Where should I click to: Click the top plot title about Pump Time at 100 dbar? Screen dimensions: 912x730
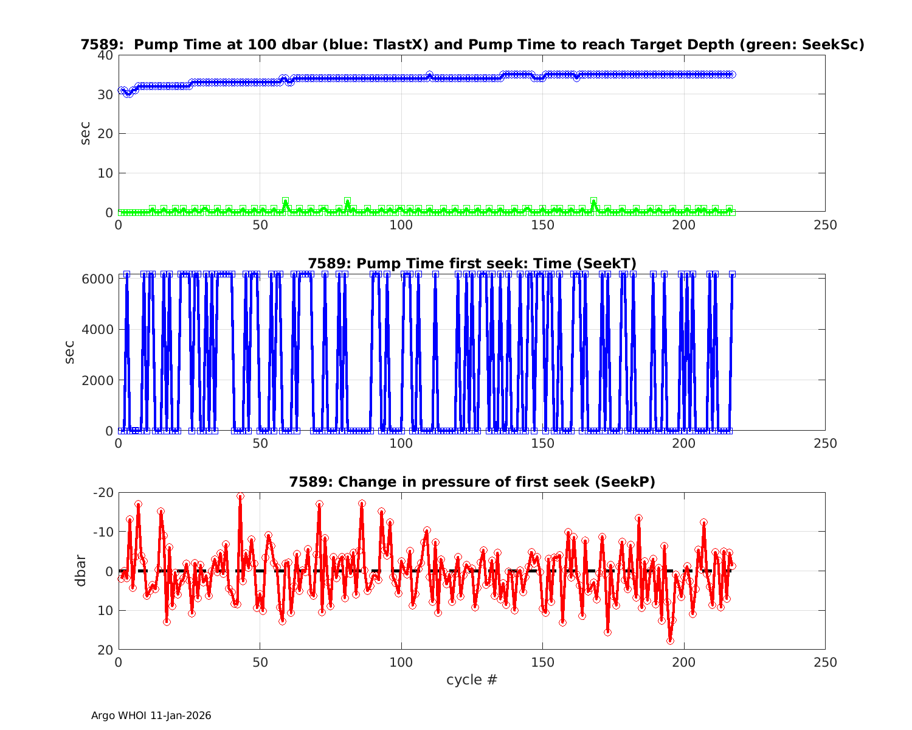[x=472, y=44]
